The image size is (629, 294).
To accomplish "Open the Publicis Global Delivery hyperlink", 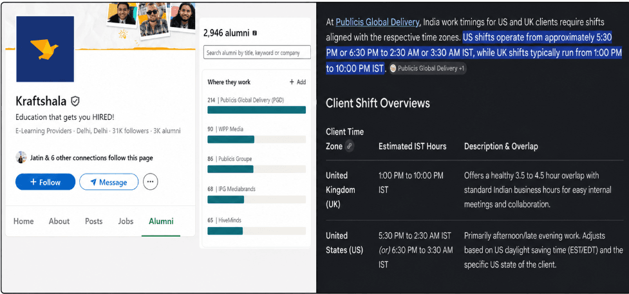I will 377,22.
